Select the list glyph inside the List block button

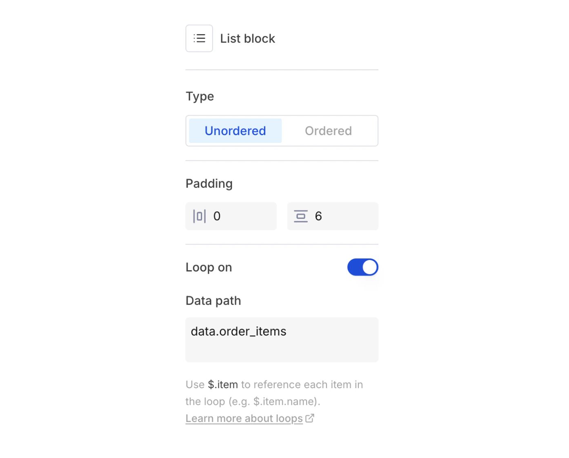pyautogui.click(x=199, y=38)
